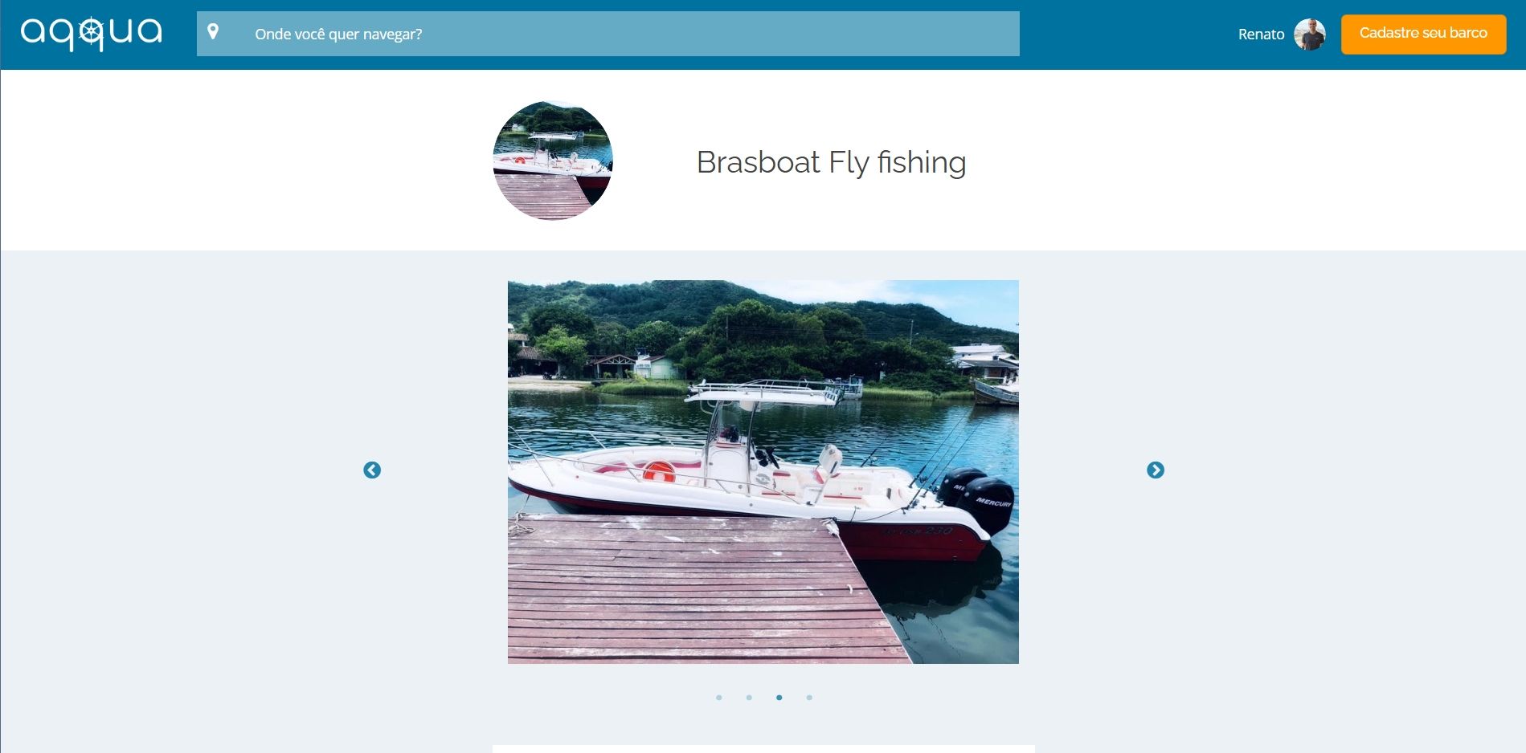This screenshot has width=1526, height=753.
Task: Select the active third carousel dot
Action: 779,698
